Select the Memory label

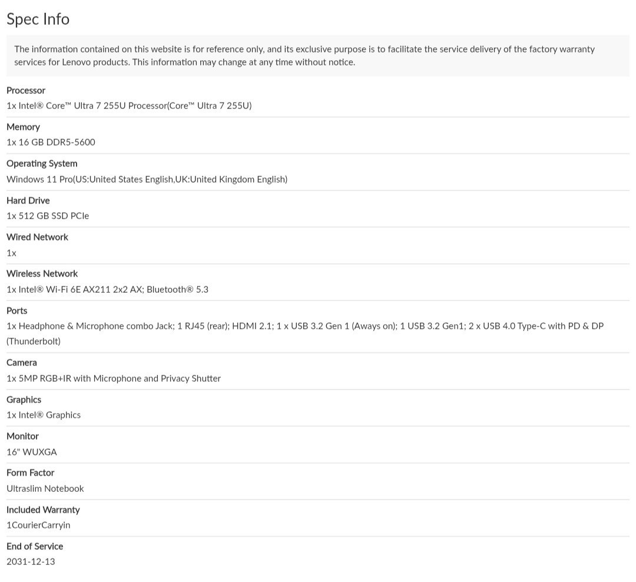[x=23, y=127]
